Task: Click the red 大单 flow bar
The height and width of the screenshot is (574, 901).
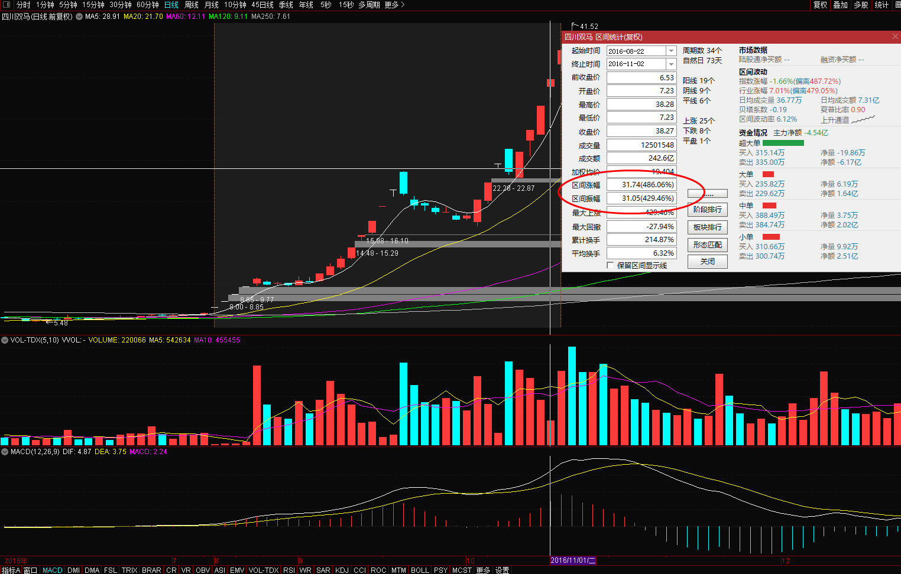Action: click(x=768, y=174)
